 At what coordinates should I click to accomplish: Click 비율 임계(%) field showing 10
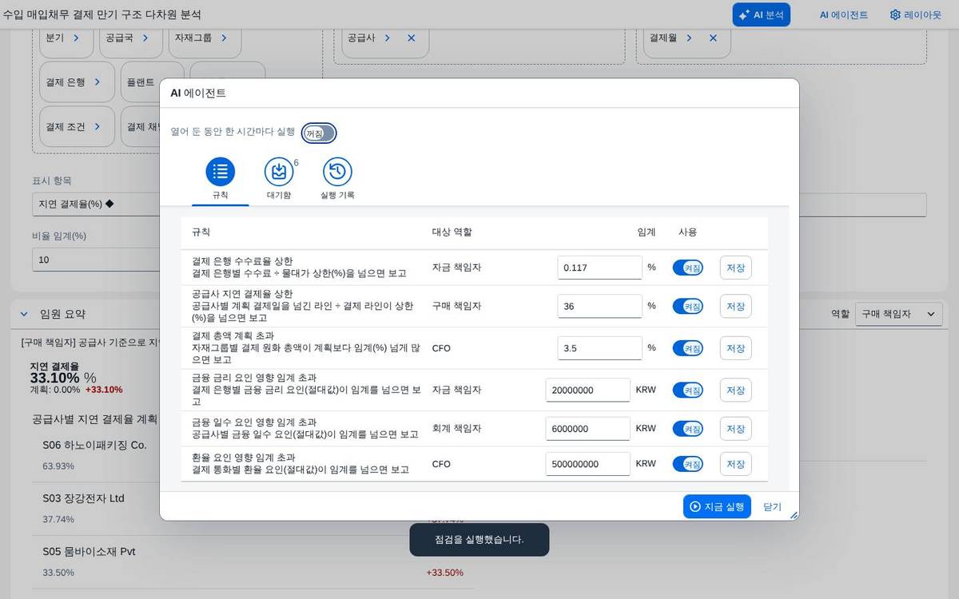(x=96, y=260)
